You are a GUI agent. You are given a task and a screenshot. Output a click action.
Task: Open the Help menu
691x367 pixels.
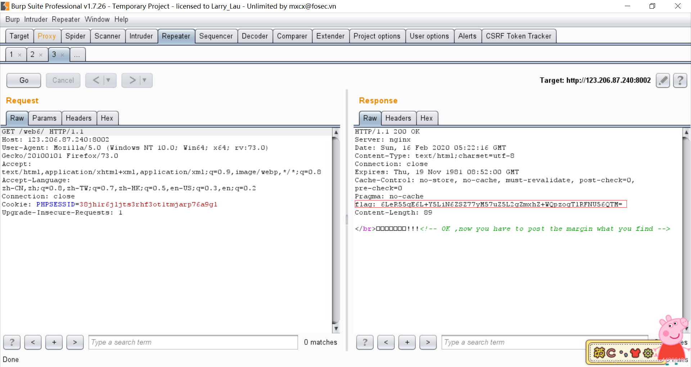pos(121,19)
